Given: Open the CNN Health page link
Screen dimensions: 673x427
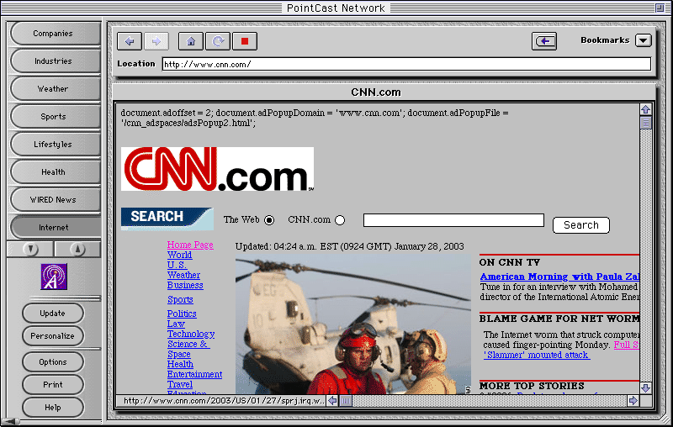Looking at the screenshot, I should pos(180,365).
